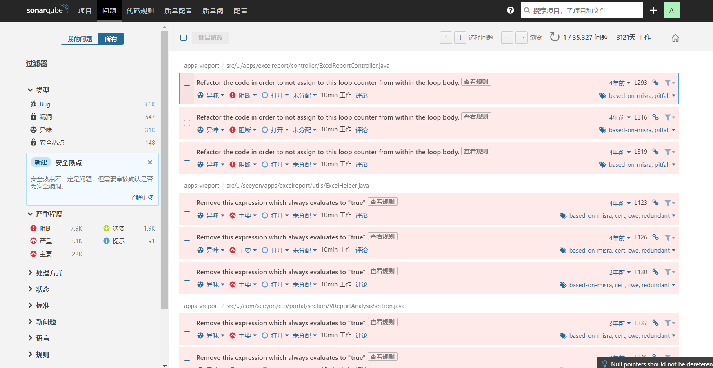Image resolution: width=713 pixels, height=368 pixels.
Task: Open tags dropdown for L319 issue
Action: coord(637,165)
